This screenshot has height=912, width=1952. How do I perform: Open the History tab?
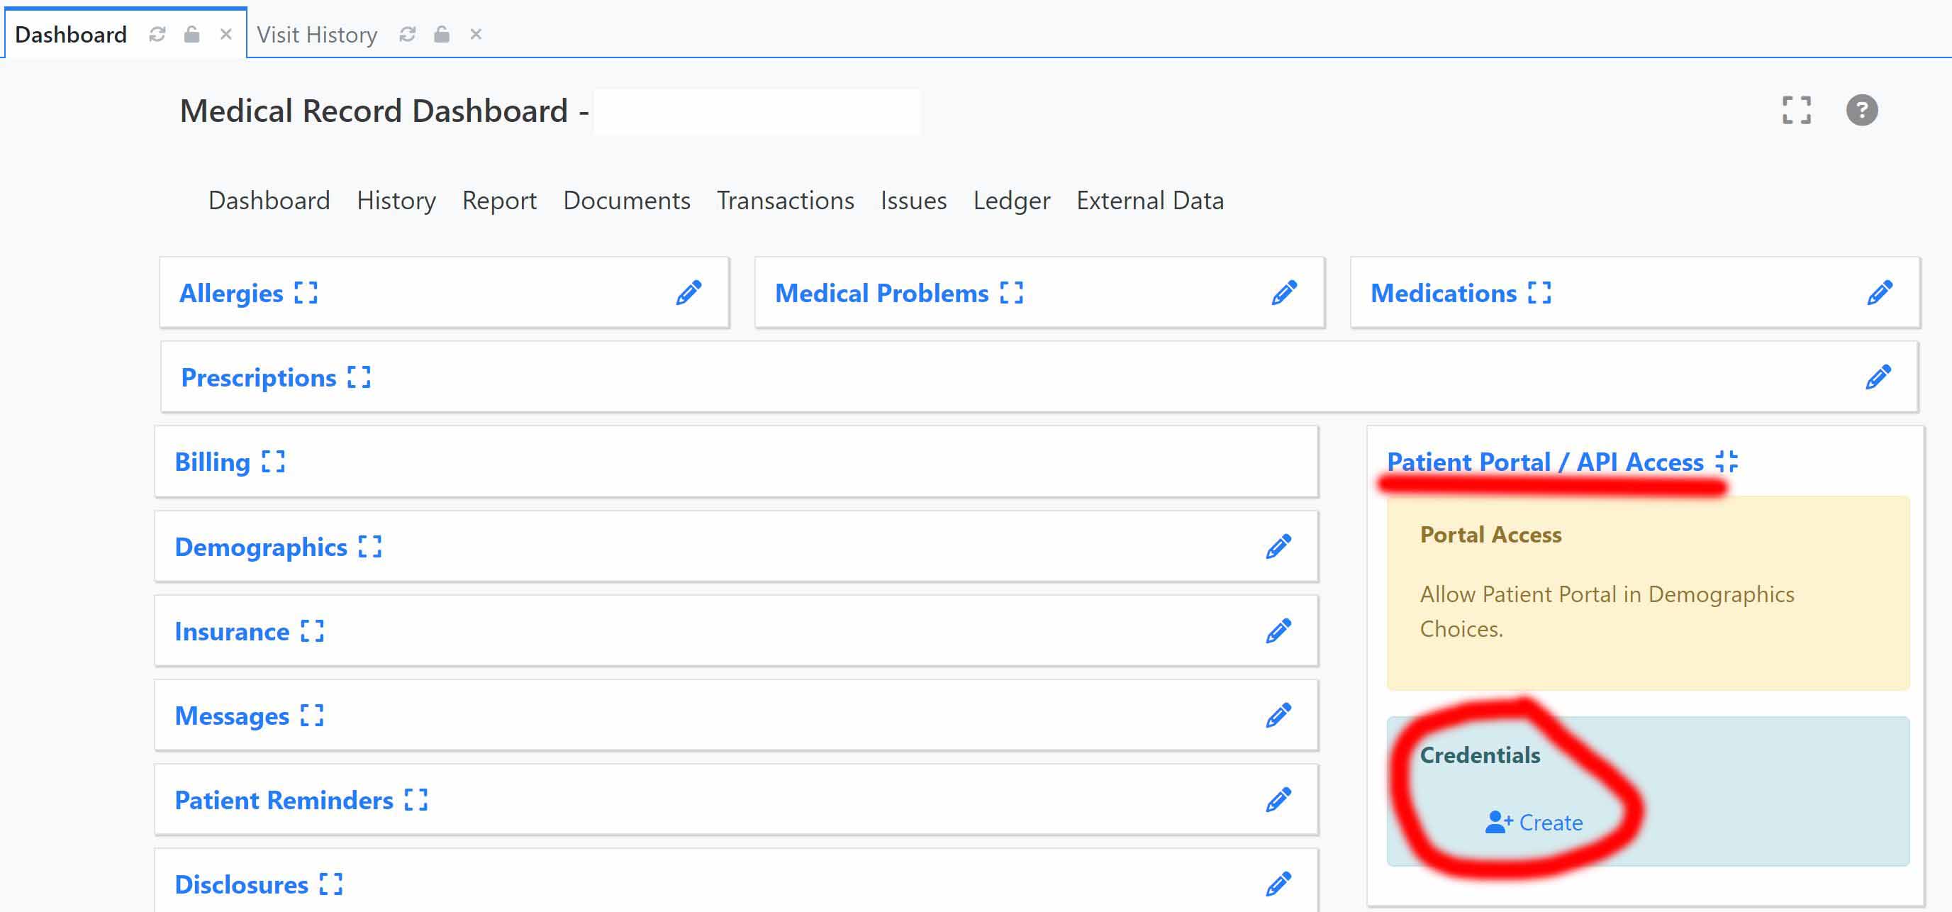[x=396, y=199]
